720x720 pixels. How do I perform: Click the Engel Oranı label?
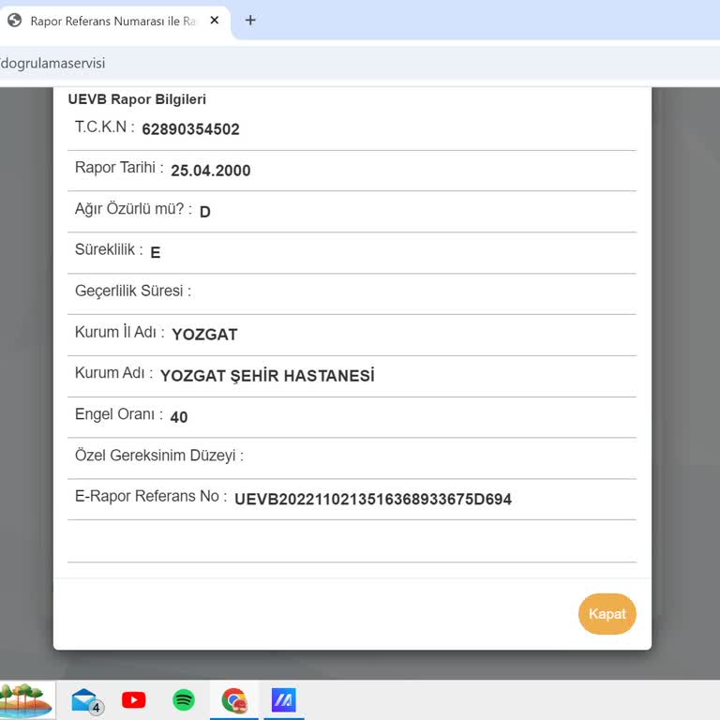(x=119, y=413)
